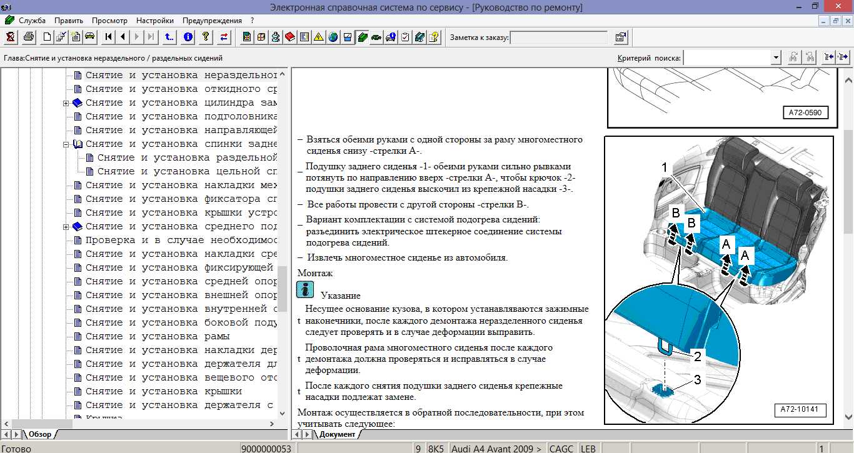Viewport: 854px width, 453px height.
Task: Expand 'Снятие и установка цилиндра зам' tree node
Action: click(x=66, y=103)
